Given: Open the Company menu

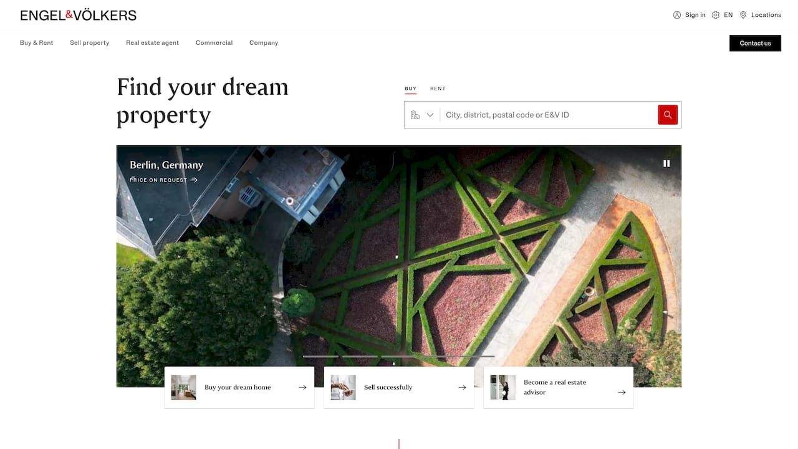Looking at the screenshot, I should (264, 43).
